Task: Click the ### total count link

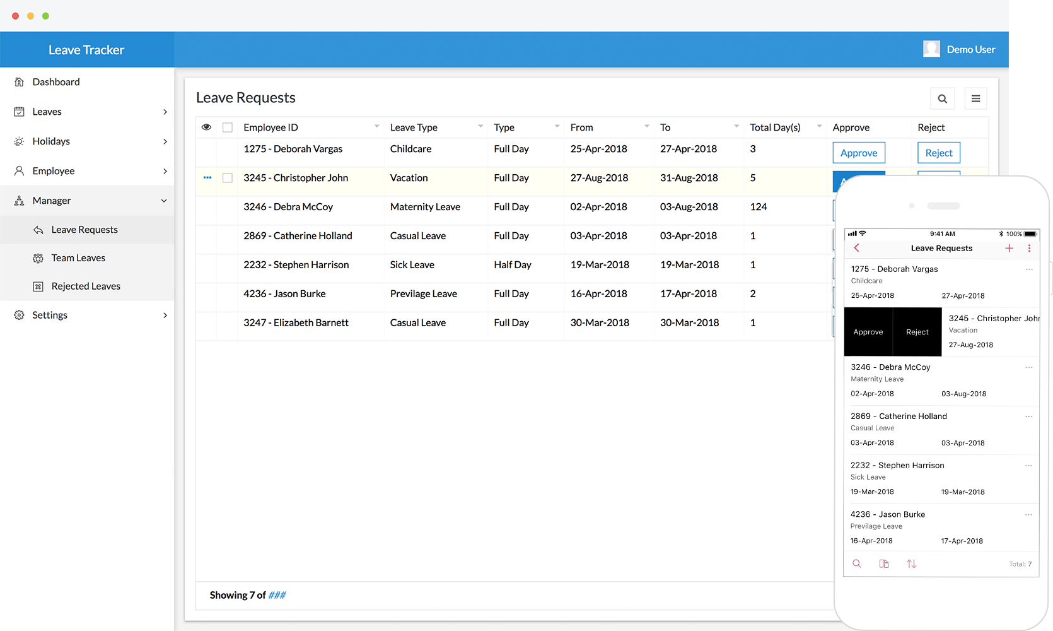Action: pos(277,595)
